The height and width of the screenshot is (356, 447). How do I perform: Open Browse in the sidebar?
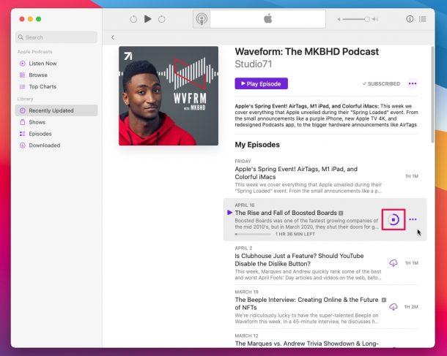[38, 75]
